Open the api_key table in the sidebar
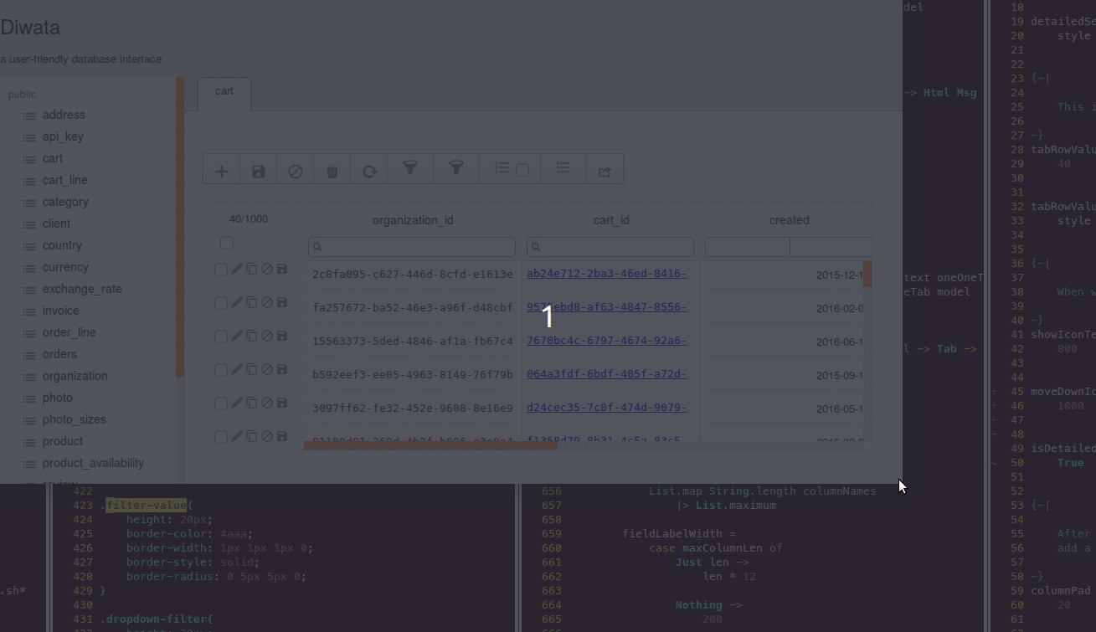This screenshot has height=632, width=1096. (63, 136)
